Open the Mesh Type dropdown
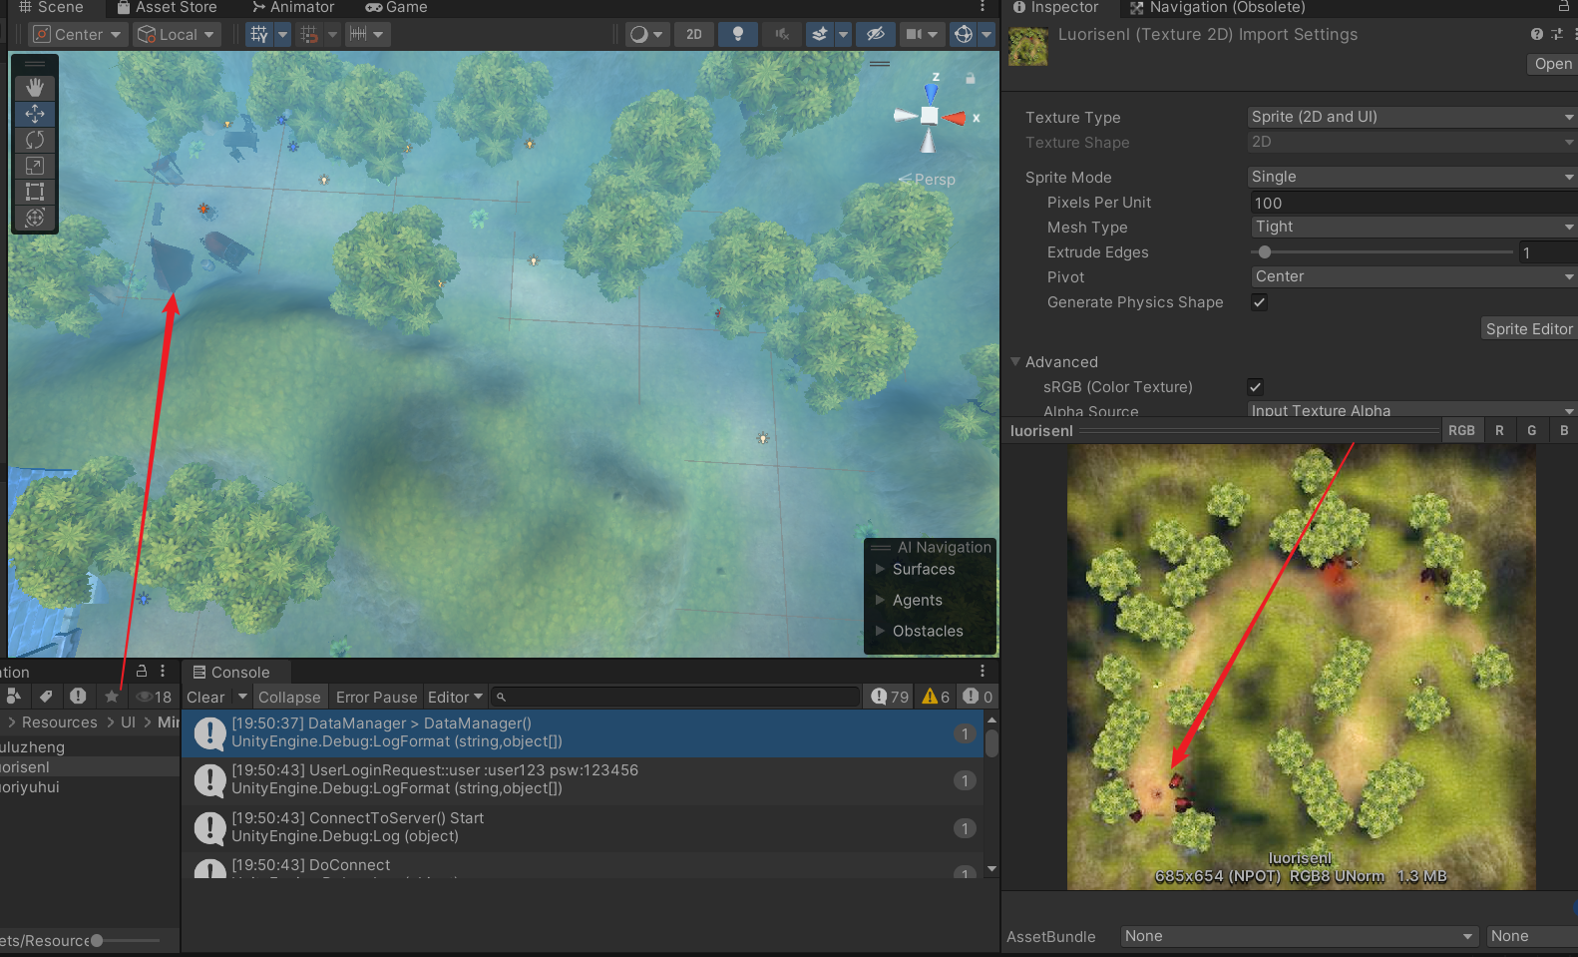This screenshot has width=1578, height=957. (1410, 228)
